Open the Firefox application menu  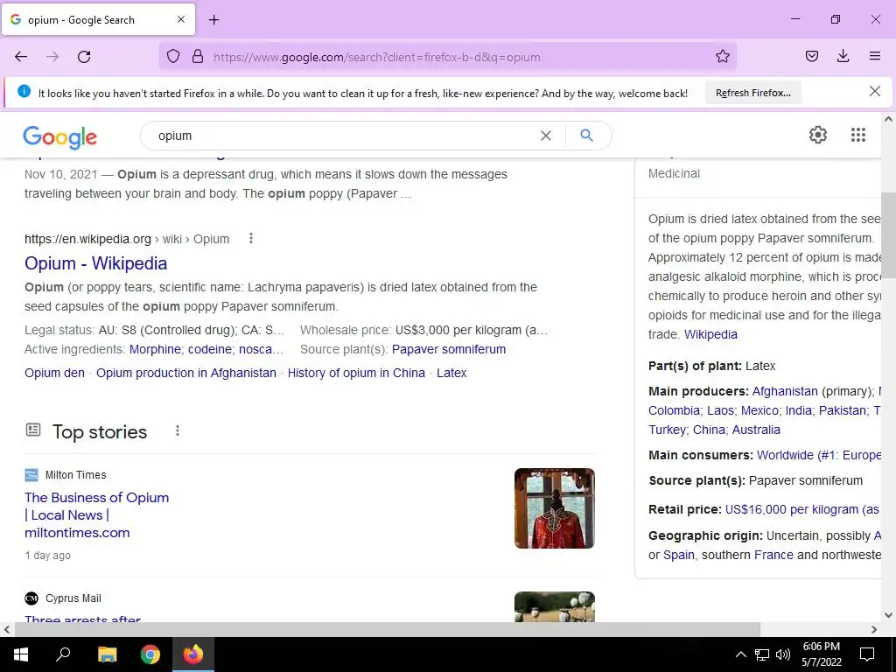pyautogui.click(x=874, y=57)
